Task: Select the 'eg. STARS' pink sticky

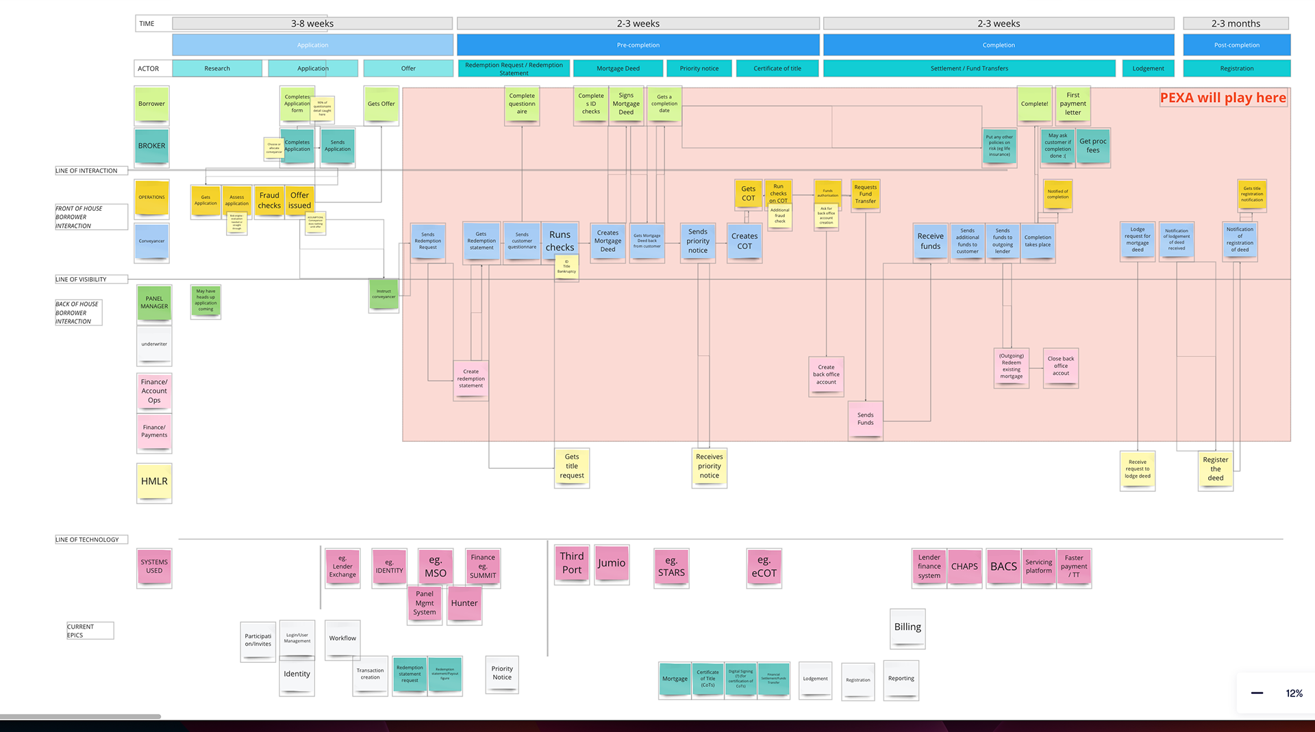Action: tap(671, 567)
